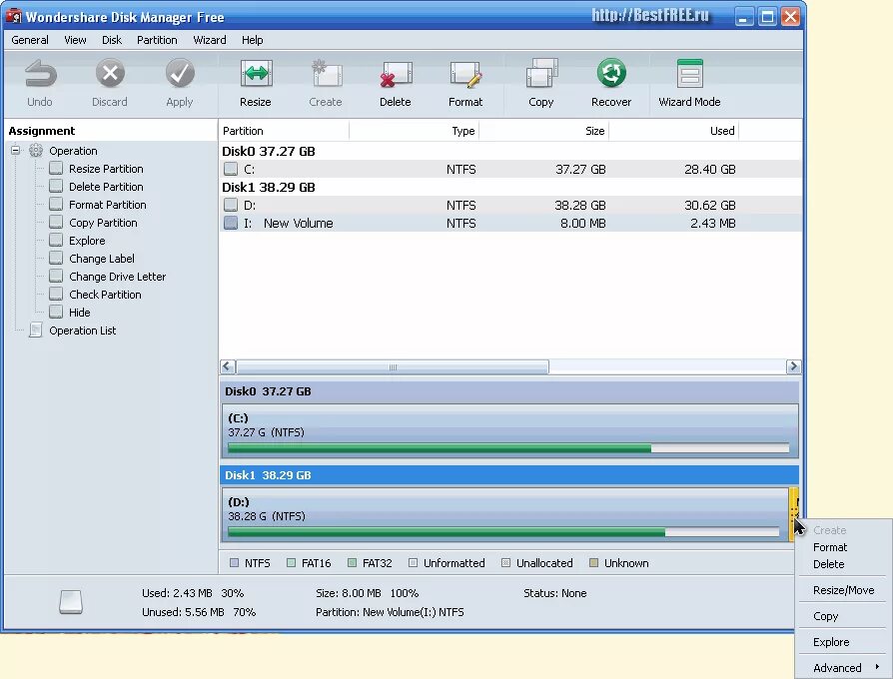The image size is (893, 679).
Task: Choose Explore in the context menu
Action: [x=831, y=642]
